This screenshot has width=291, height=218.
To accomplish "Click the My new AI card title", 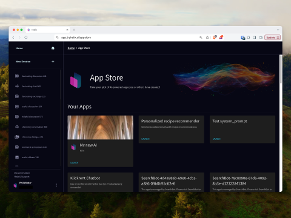I will point(89,145).
